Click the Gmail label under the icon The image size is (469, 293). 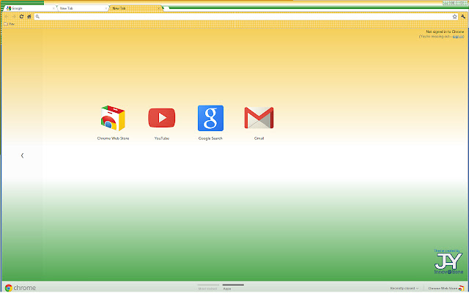[x=259, y=138]
